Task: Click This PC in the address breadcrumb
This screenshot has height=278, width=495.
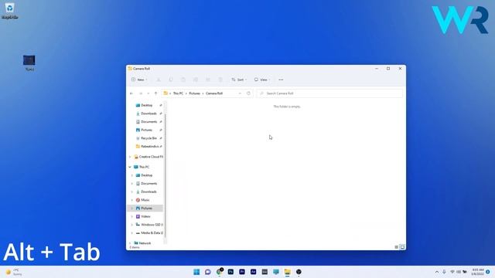Action: pos(178,93)
